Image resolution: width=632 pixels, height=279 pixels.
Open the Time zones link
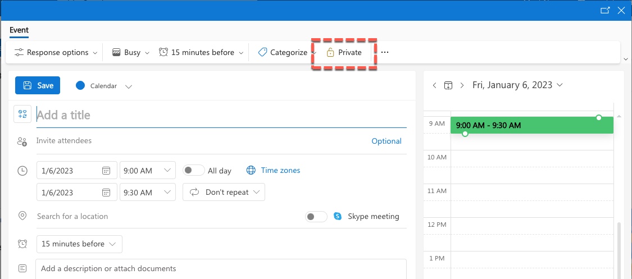tap(280, 170)
